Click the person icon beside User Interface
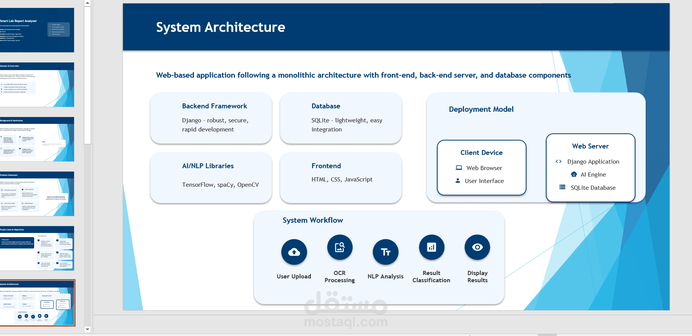Viewport: 692px width, 336px height. click(458, 181)
